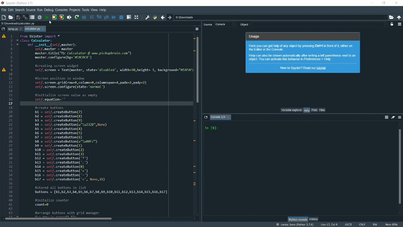Open the file list management icon

pos(32,17)
